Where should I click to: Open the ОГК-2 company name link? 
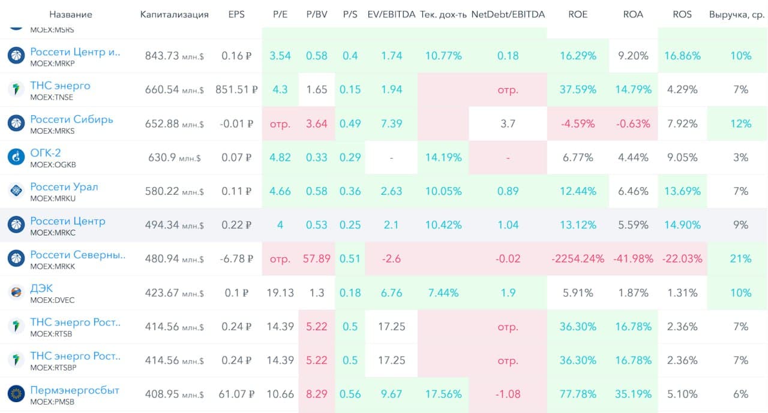pos(46,153)
